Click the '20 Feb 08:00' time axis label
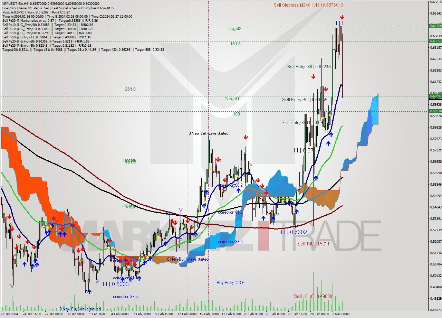442x318 pixels. click(x=253, y=314)
